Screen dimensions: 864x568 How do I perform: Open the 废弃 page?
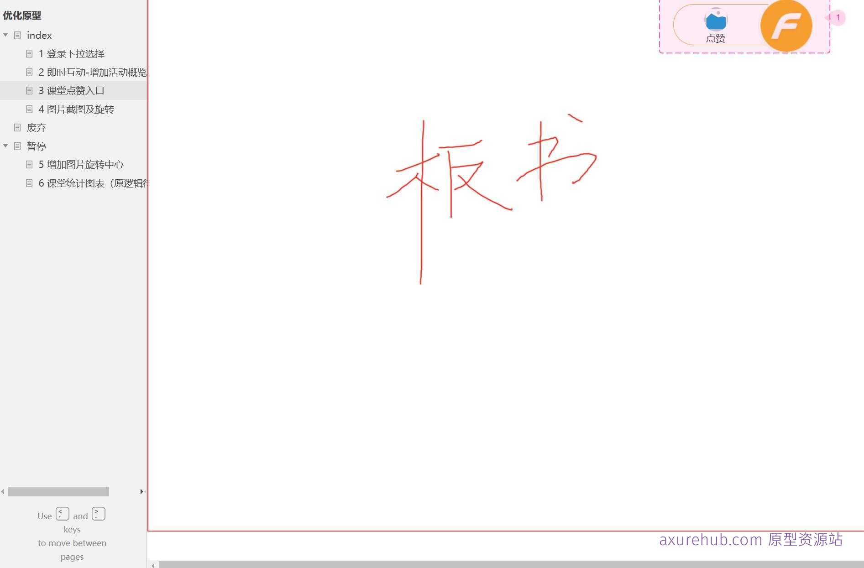pos(37,127)
